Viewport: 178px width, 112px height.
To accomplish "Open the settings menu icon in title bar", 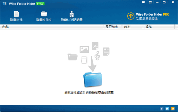I will tap(150, 2).
